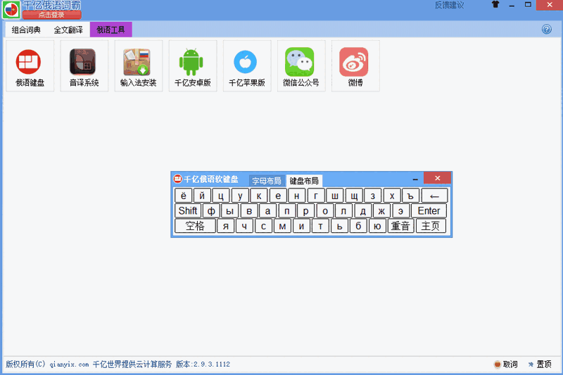Tap the ы key
This screenshot has width=563, height=375.
click(x=230, y=210)
